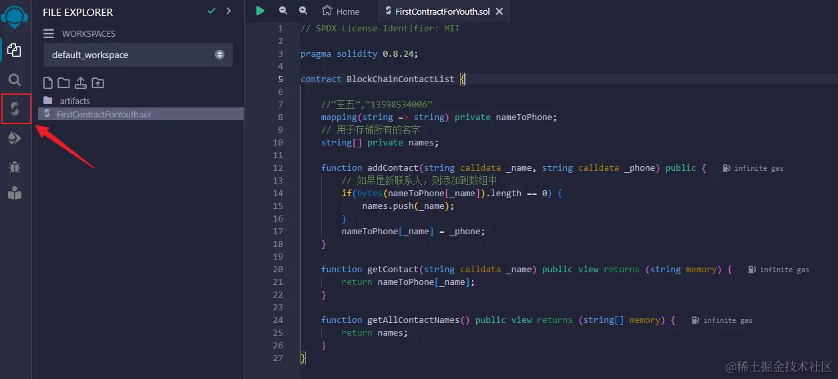Click the return names; line
This screenshot has width=838, height=379.
(x=375, y=333)
